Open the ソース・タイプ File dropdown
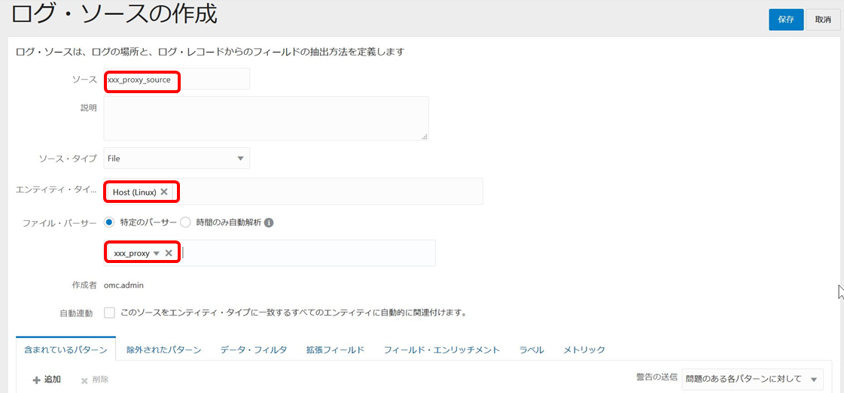The width and height of the screenshot is (844, 393). coord(176,159)
